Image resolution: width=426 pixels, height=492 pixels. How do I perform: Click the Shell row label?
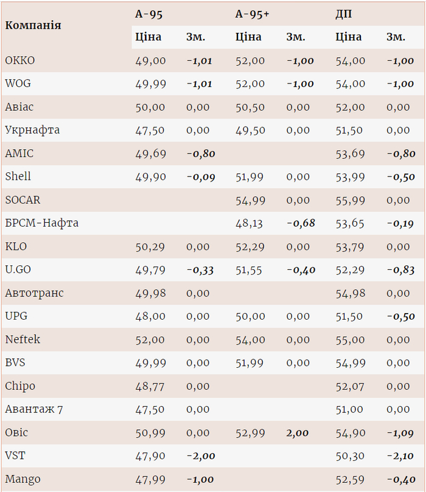click(18, 176)
